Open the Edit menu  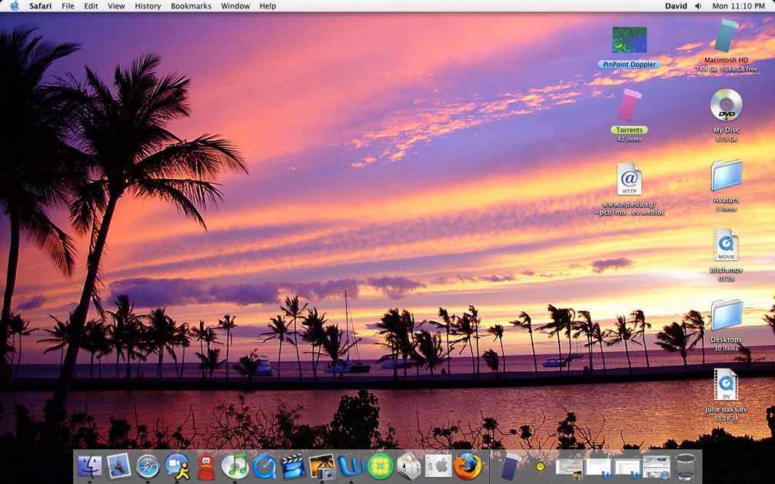point(91,6)
